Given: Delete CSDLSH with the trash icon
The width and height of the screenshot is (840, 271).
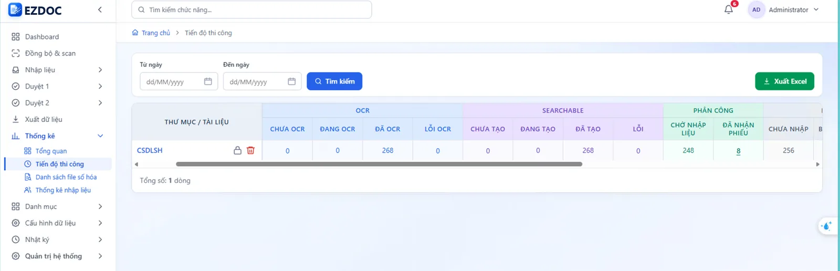Looking at the screenshot, I should tap(251, 150).
